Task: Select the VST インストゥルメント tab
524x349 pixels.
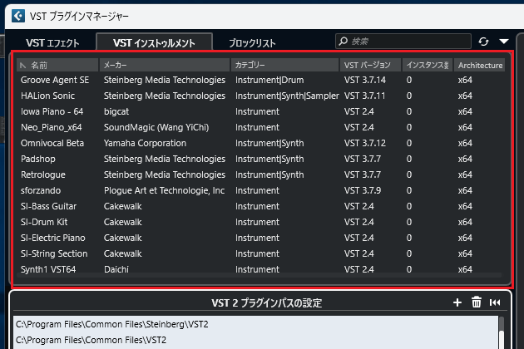Action: pyautogui.click(x=153, y=42)
